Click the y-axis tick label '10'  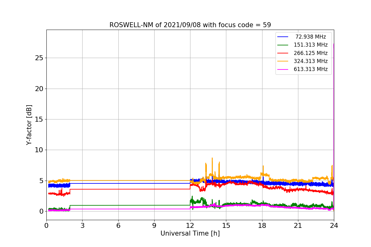[40, 150]
